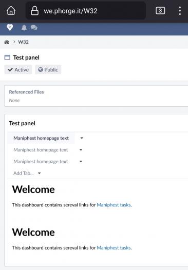Select the third Maniphest homepage text tab
The width and height of the screenshot is (188, 270).
click(41, 162)
